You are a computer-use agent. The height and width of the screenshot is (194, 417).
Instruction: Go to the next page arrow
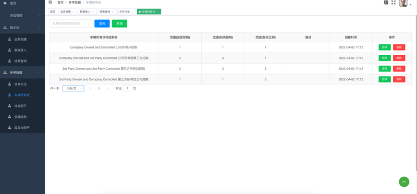coord(107,88)
